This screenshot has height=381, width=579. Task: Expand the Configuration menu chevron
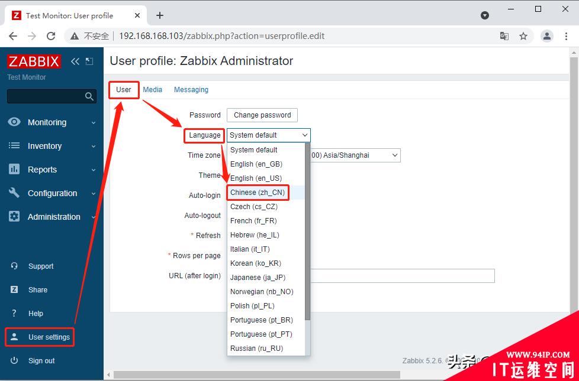[94, 193]
